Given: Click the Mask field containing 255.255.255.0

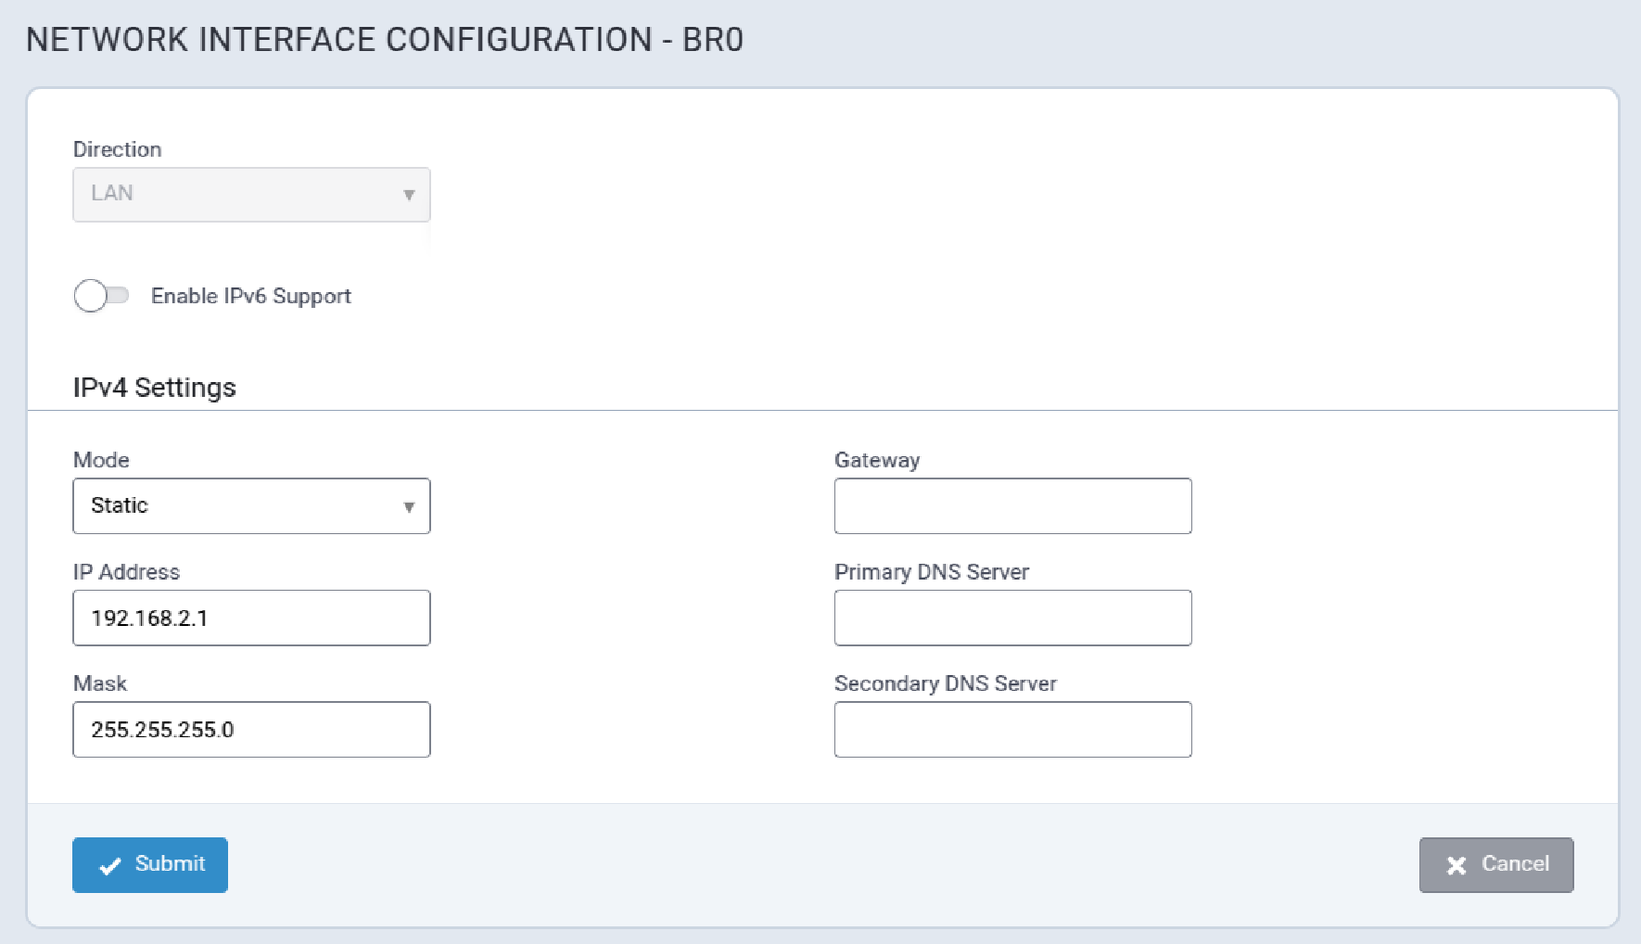Looking at the screenshot, I should [251, 730].
